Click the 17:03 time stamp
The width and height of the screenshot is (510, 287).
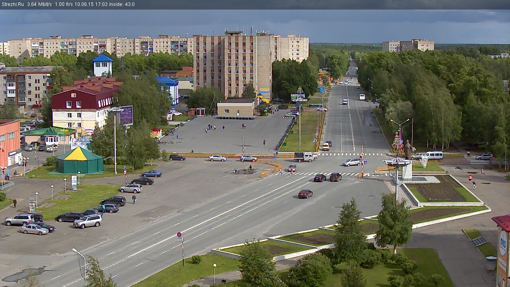100,4
